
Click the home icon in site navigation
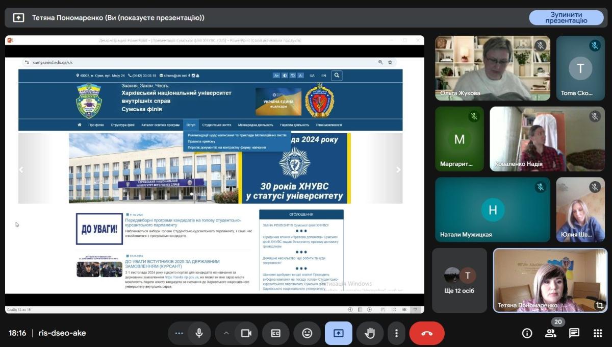click(79, 125)
